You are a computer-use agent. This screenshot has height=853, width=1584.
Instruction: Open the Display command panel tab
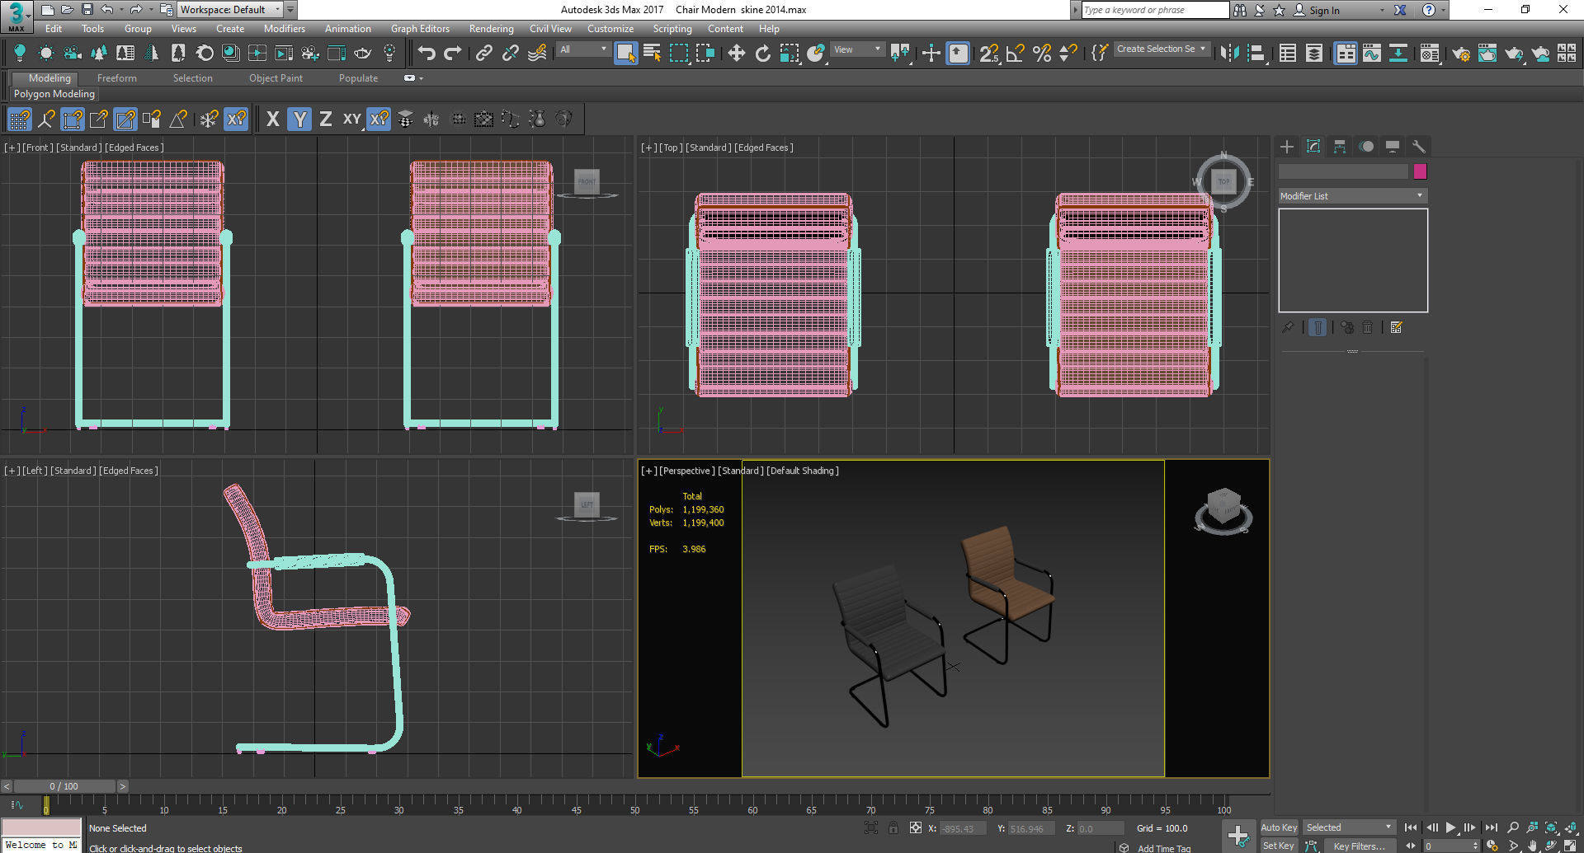coord(1393,147)
